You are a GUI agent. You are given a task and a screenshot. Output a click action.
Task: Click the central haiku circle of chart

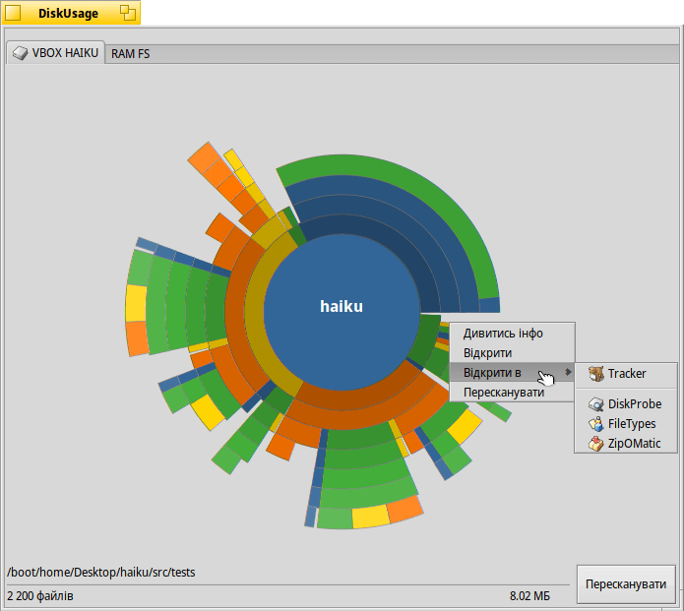pos(342,312)
